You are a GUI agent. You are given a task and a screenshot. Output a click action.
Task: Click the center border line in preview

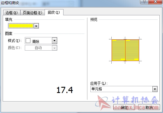tap(125, 50)
